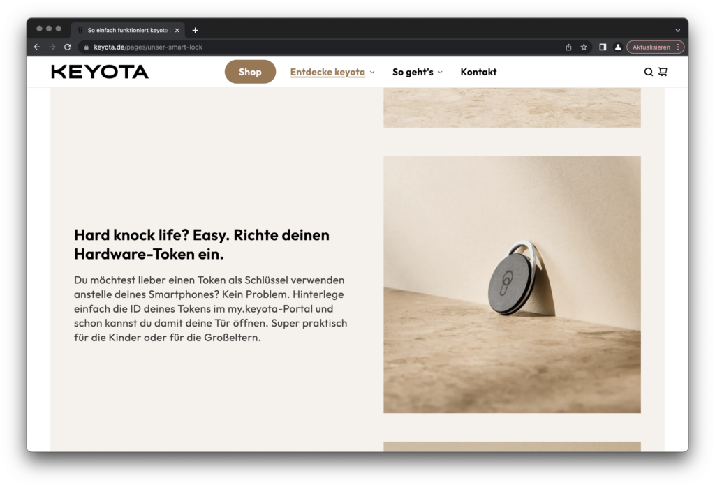Open the Kontakt menu item
The width and height of the screenshot is (715, 487).
tap(478, 72)
